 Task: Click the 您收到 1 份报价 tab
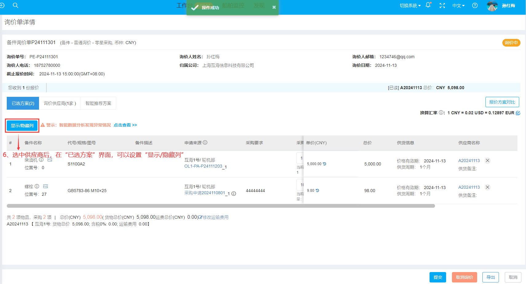(24, 88)
